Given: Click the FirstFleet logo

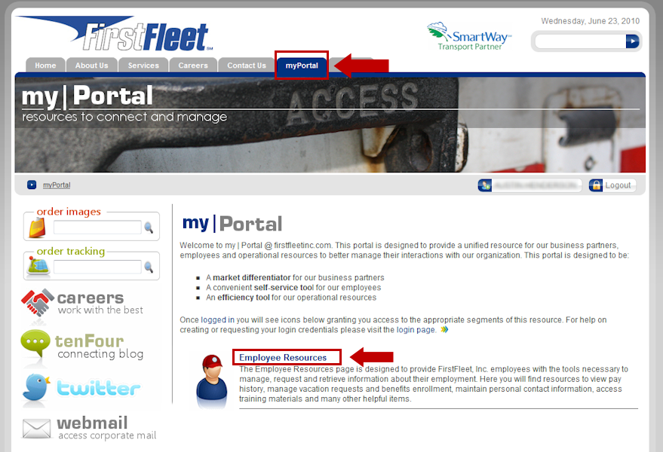Looking at the screenshot, I should click(x=115, y=35).
